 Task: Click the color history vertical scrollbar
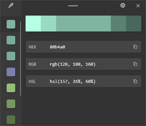point(21,59)
